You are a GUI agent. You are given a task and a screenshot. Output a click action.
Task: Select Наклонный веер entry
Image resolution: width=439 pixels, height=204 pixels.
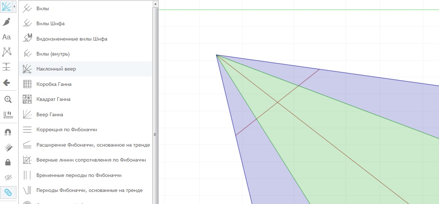tap(85, 69)
